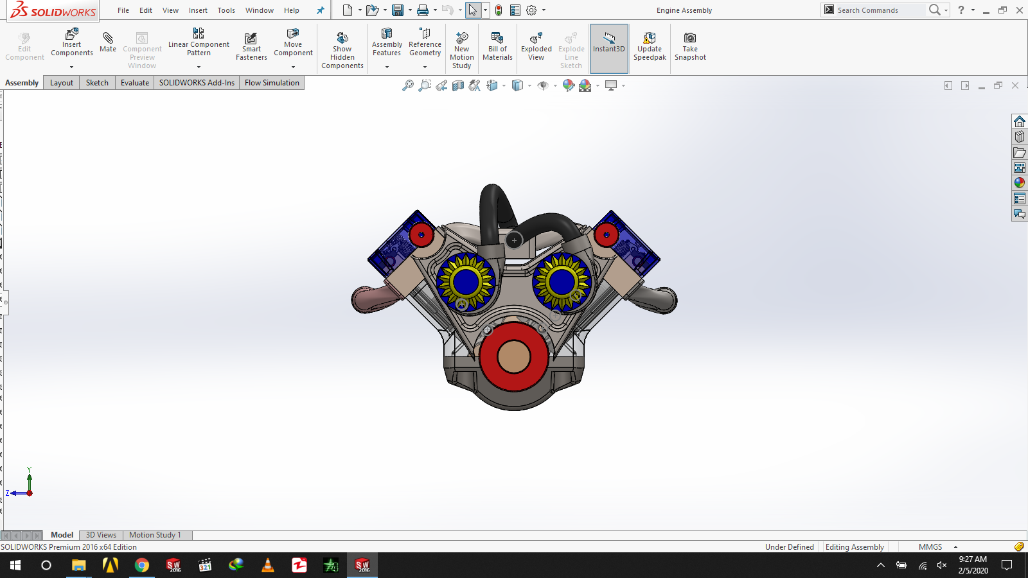Select the Zoom to Area tool
Image resolution: width=1028 pixels, height=578 pixels.
[425, 85]
